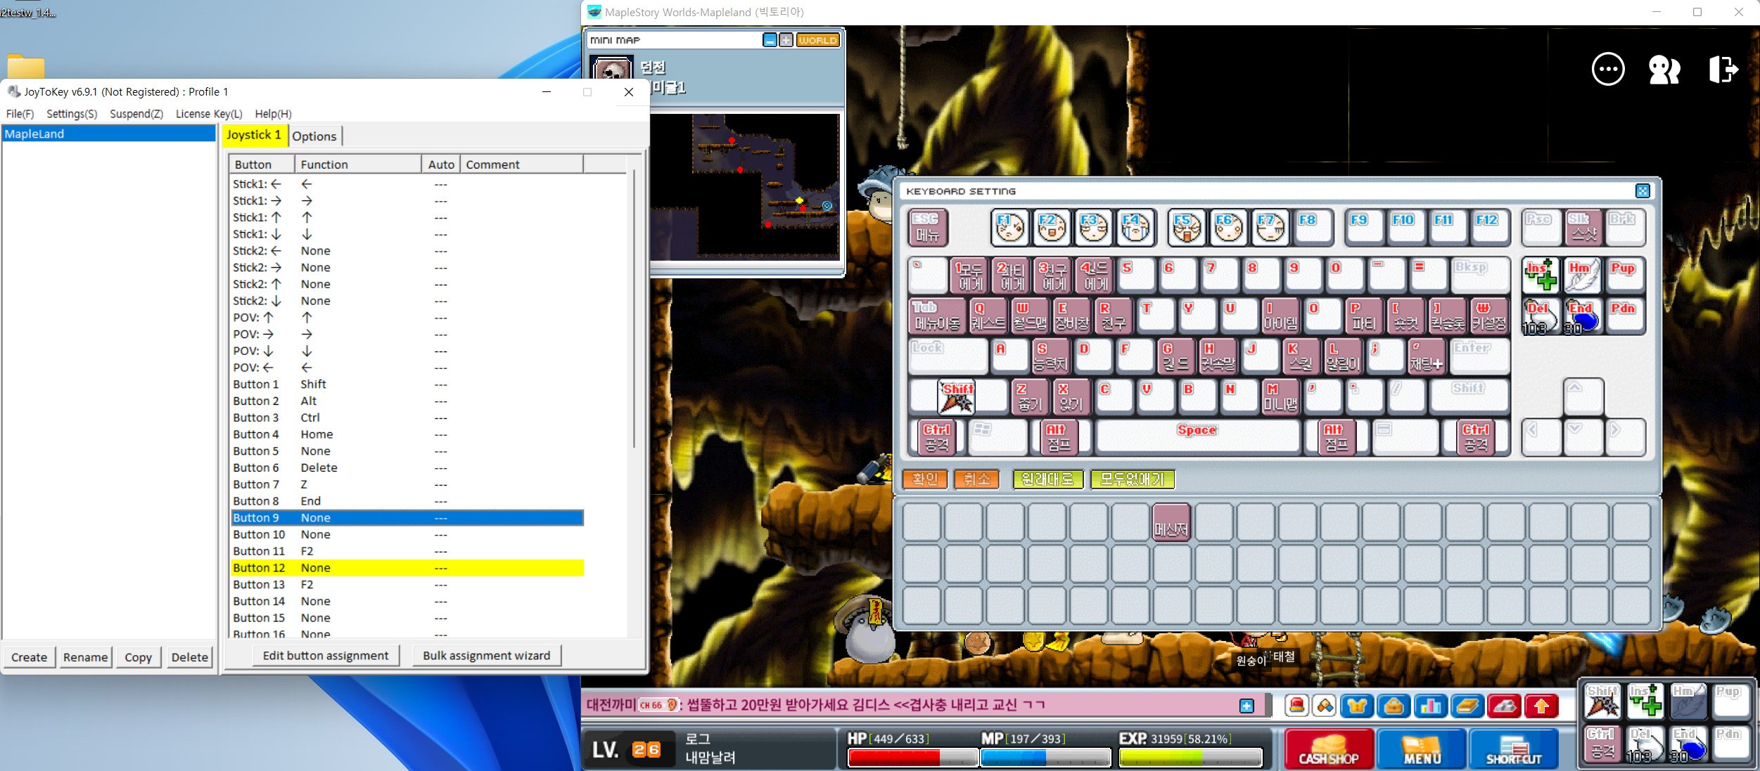The height and width of the screenshot is (771, 1760).
Task: Select the Button 9 row in the list
Action: (407, 518)
